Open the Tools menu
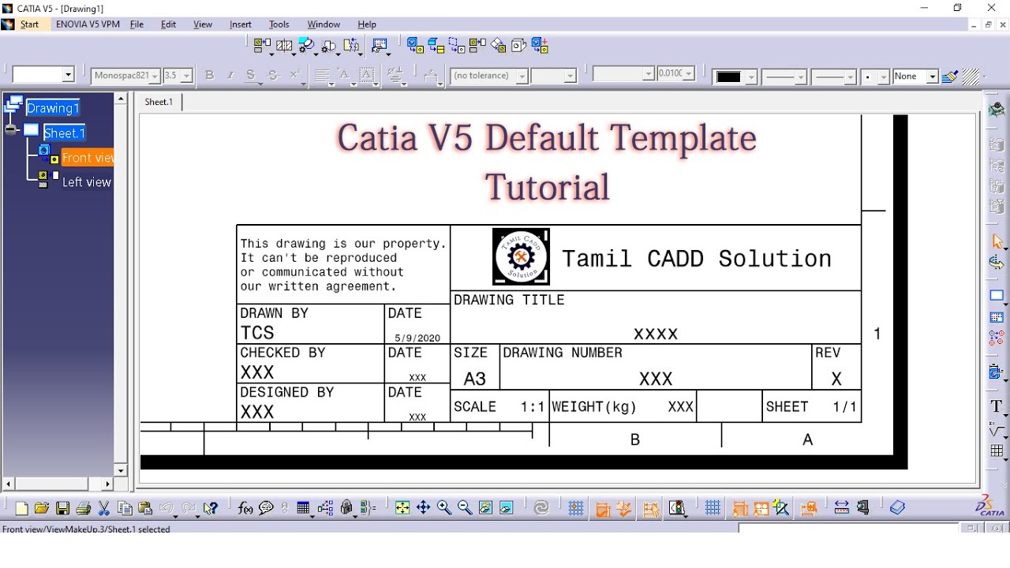The image size is (1010, 568). pyautogui.click(x=279, y=24)
